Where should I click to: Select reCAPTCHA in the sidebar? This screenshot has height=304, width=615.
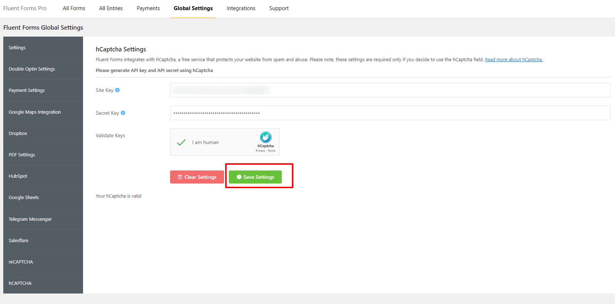pos(43,262)
